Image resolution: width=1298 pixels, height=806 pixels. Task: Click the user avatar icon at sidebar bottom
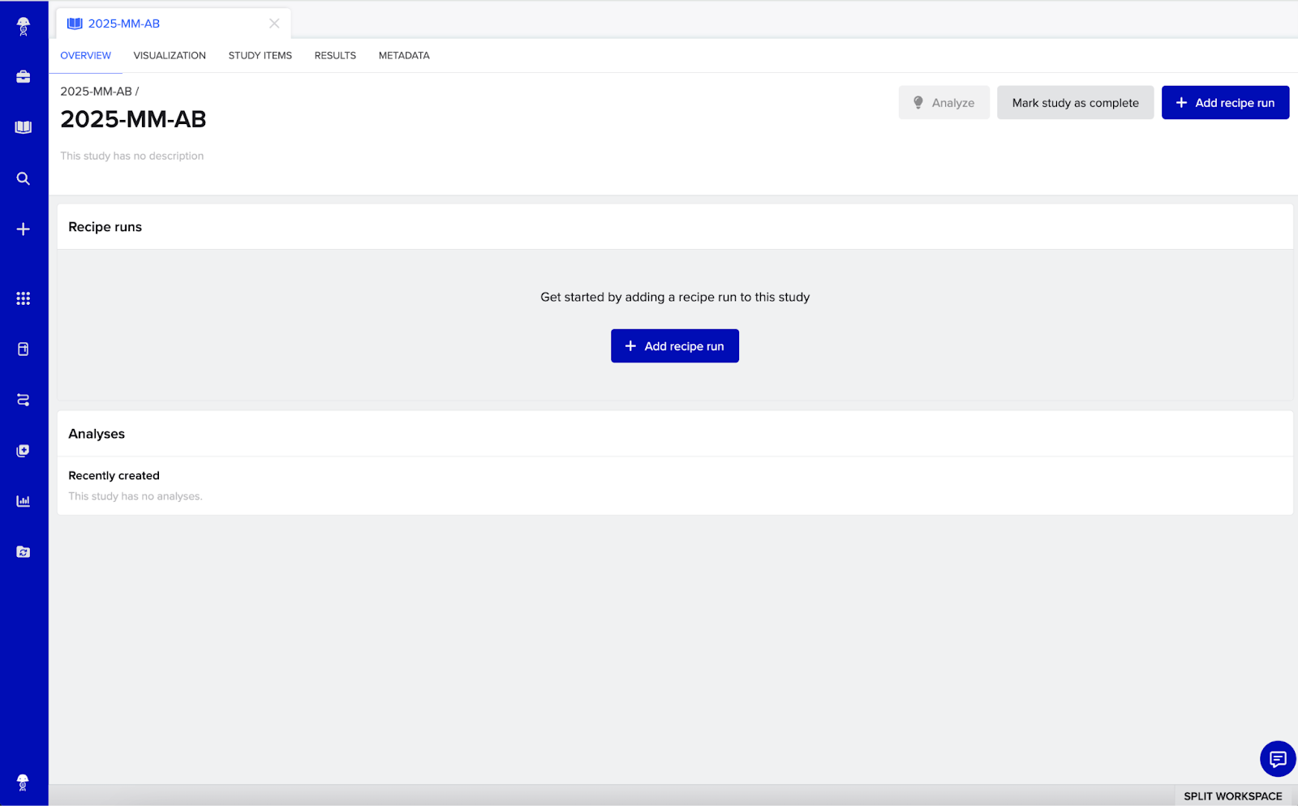(24, 782)
